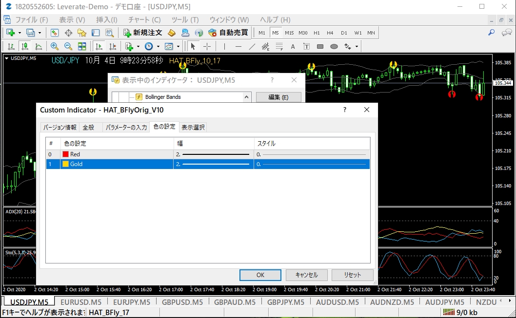The width and height of the screenshot is (516, 318).
Task: Open the Market Watch panel icon
Action: (x=55, y=33)
